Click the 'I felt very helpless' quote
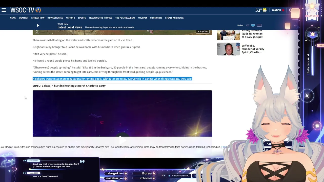The width and height of the screenshot is (324, 182). click(50, 54)
